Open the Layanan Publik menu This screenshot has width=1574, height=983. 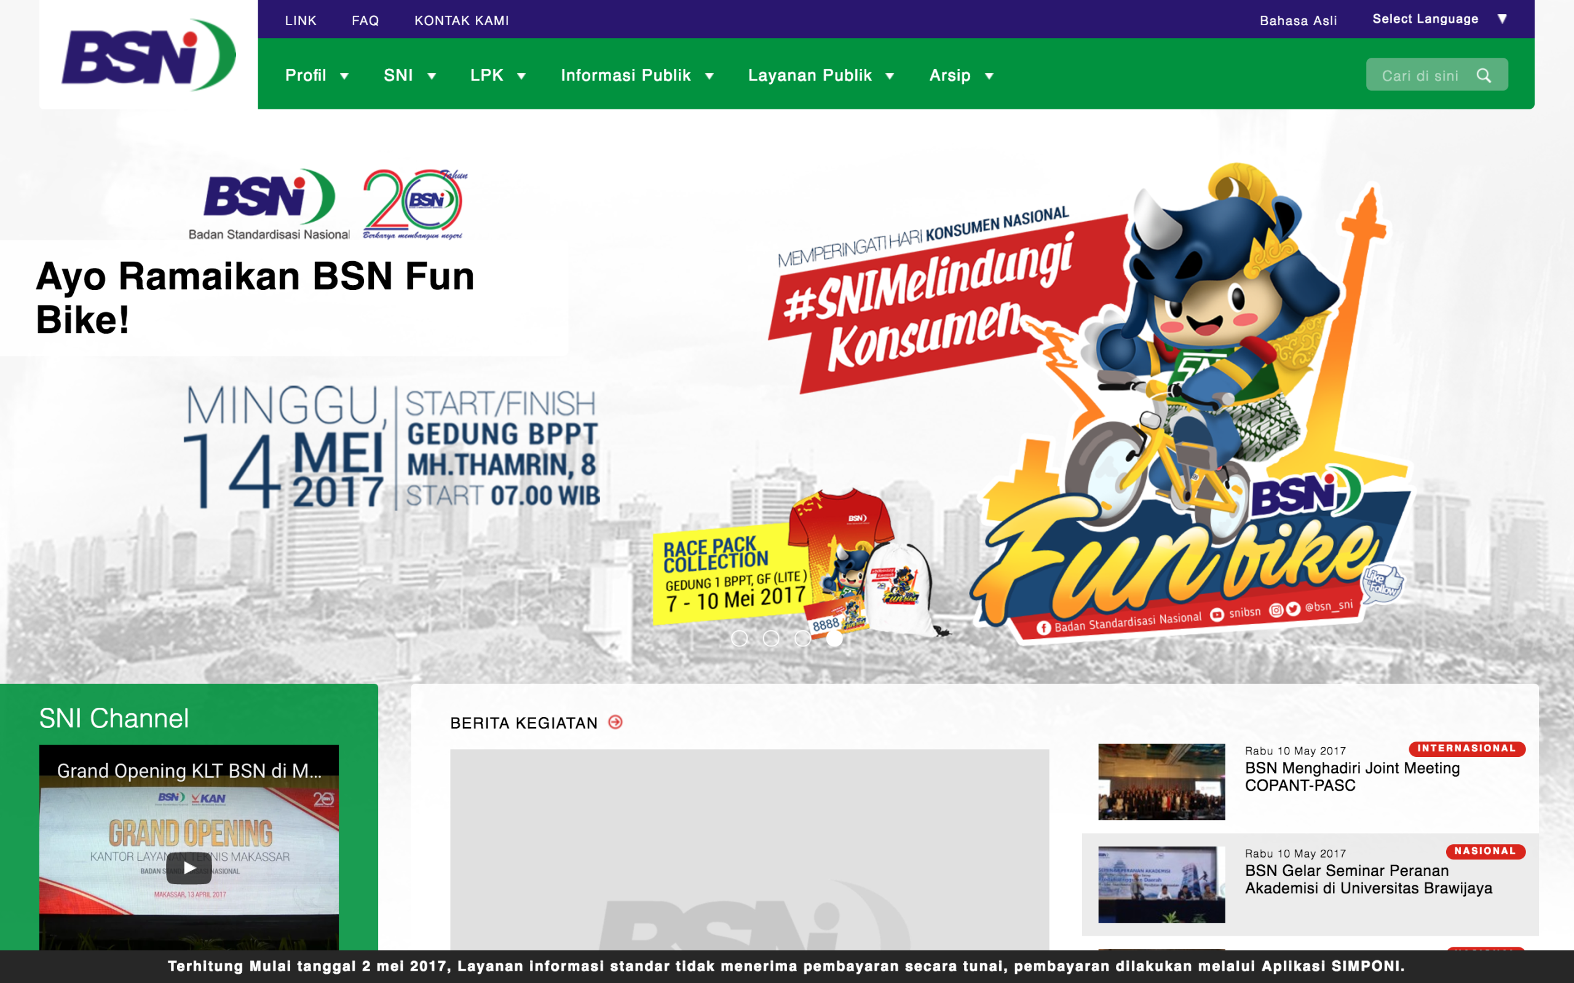[810, 76]
